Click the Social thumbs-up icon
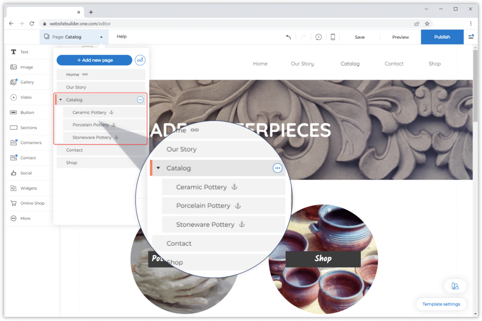Screen dimensions: 482x321 tap(14, 173)
